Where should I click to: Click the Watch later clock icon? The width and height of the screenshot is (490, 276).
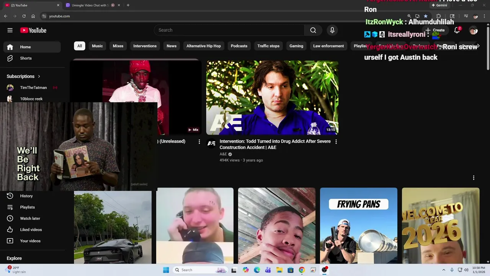(x=10, y=219)
